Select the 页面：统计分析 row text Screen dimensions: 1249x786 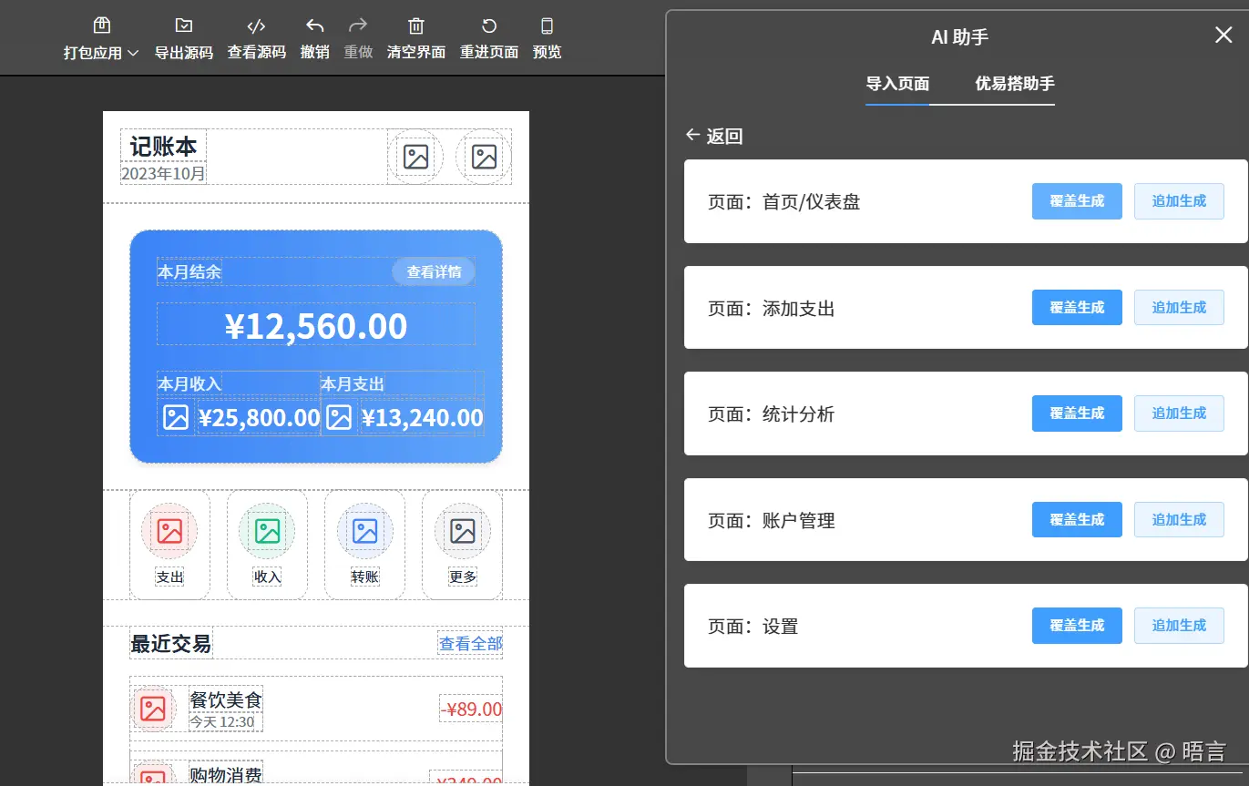pos(772,414)
